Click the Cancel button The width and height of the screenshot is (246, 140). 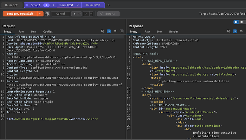tap(60, 14)
